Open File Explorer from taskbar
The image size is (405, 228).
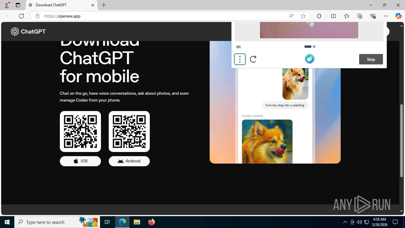(x=137, y=222)
